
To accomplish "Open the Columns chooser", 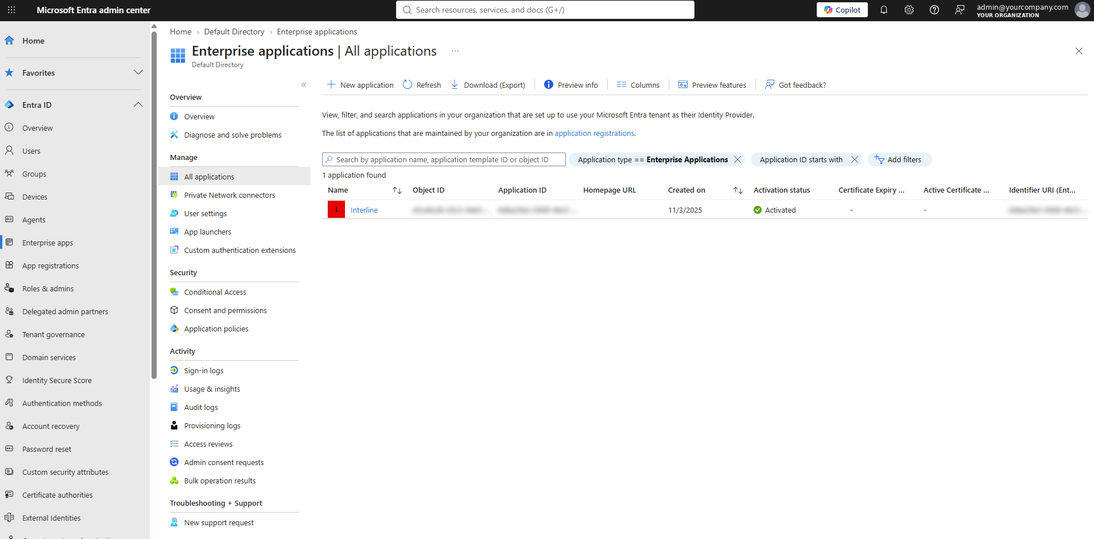I will (x=638, y=85).
